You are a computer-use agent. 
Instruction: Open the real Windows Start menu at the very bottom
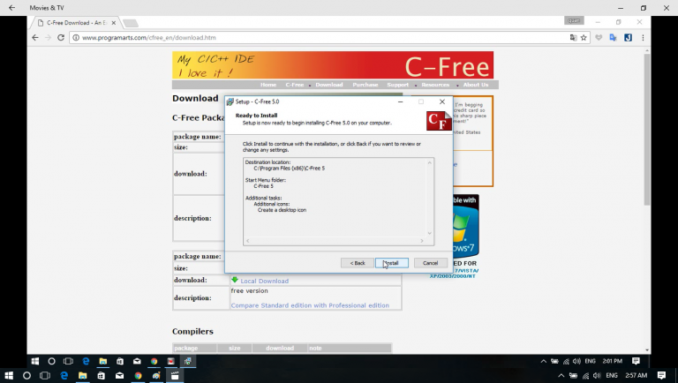pyautogui.click(x=9, y=376)
